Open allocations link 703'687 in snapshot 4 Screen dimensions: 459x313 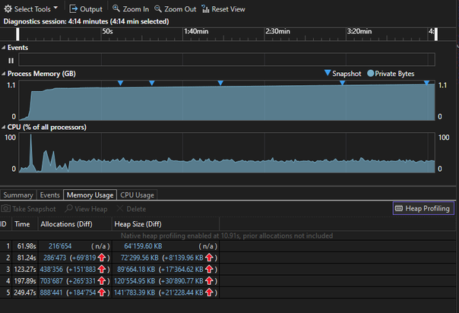51,281
